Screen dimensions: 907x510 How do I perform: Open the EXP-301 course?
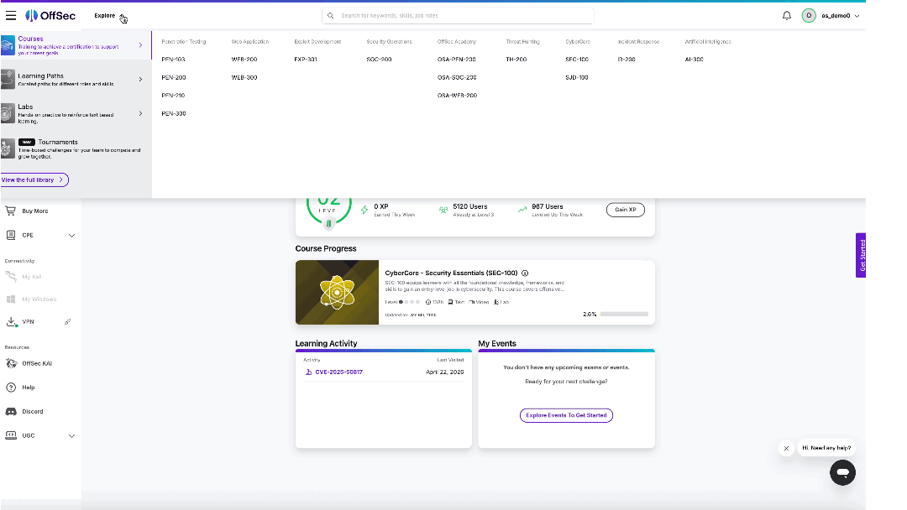coord(306,60)
